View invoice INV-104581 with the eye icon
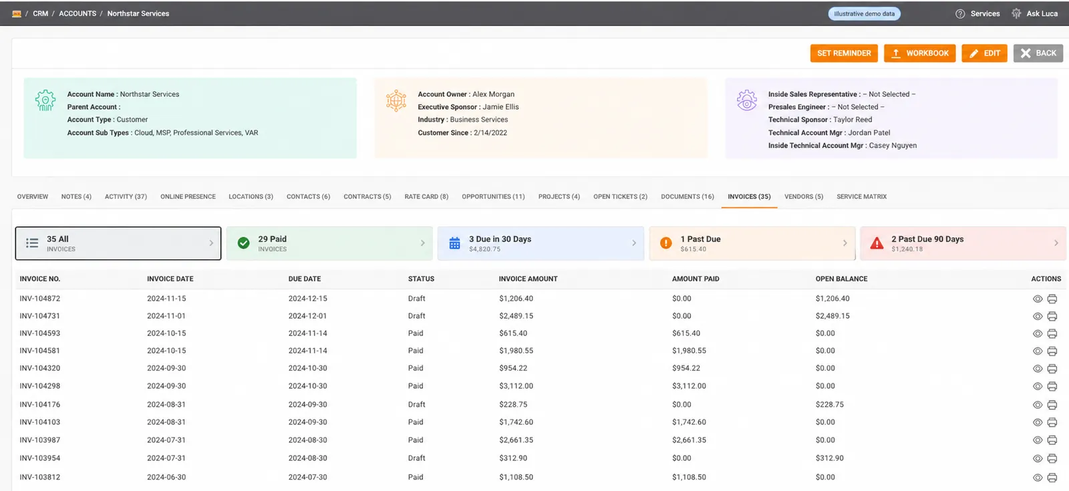 point(1038,351)
